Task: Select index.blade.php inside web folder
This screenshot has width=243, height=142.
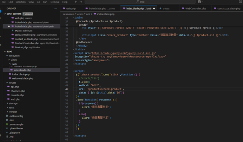Action: point(32,70)
